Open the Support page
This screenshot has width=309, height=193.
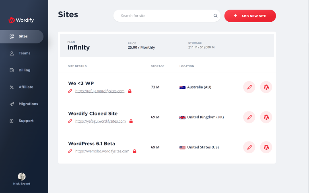[22, 121]
